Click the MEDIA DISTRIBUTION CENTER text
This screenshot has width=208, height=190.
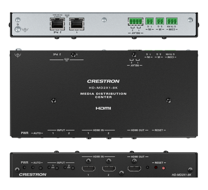(103, 95)
